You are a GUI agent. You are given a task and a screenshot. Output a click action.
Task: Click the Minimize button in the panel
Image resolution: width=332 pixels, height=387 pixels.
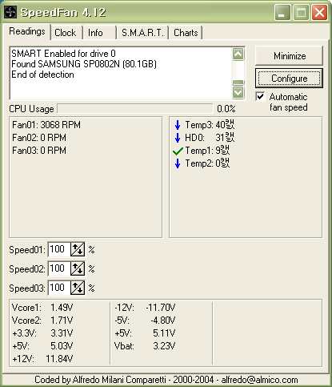click(290, 56)
